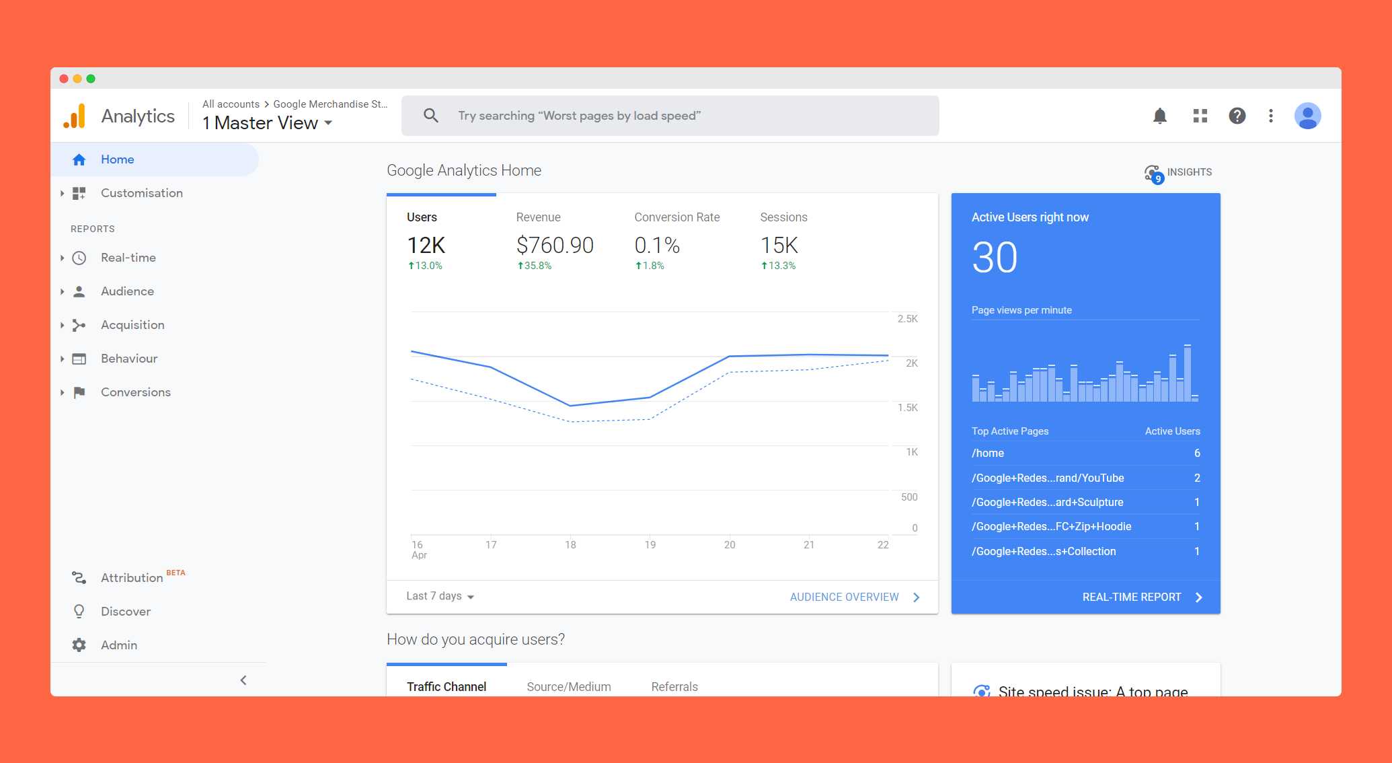
Task: Click the Customisation dashboard icon
Action: pyautogui.click(x=79, y=193)
